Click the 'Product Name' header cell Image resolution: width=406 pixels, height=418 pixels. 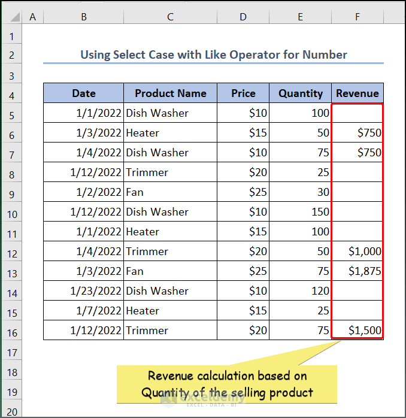point(170,93)
